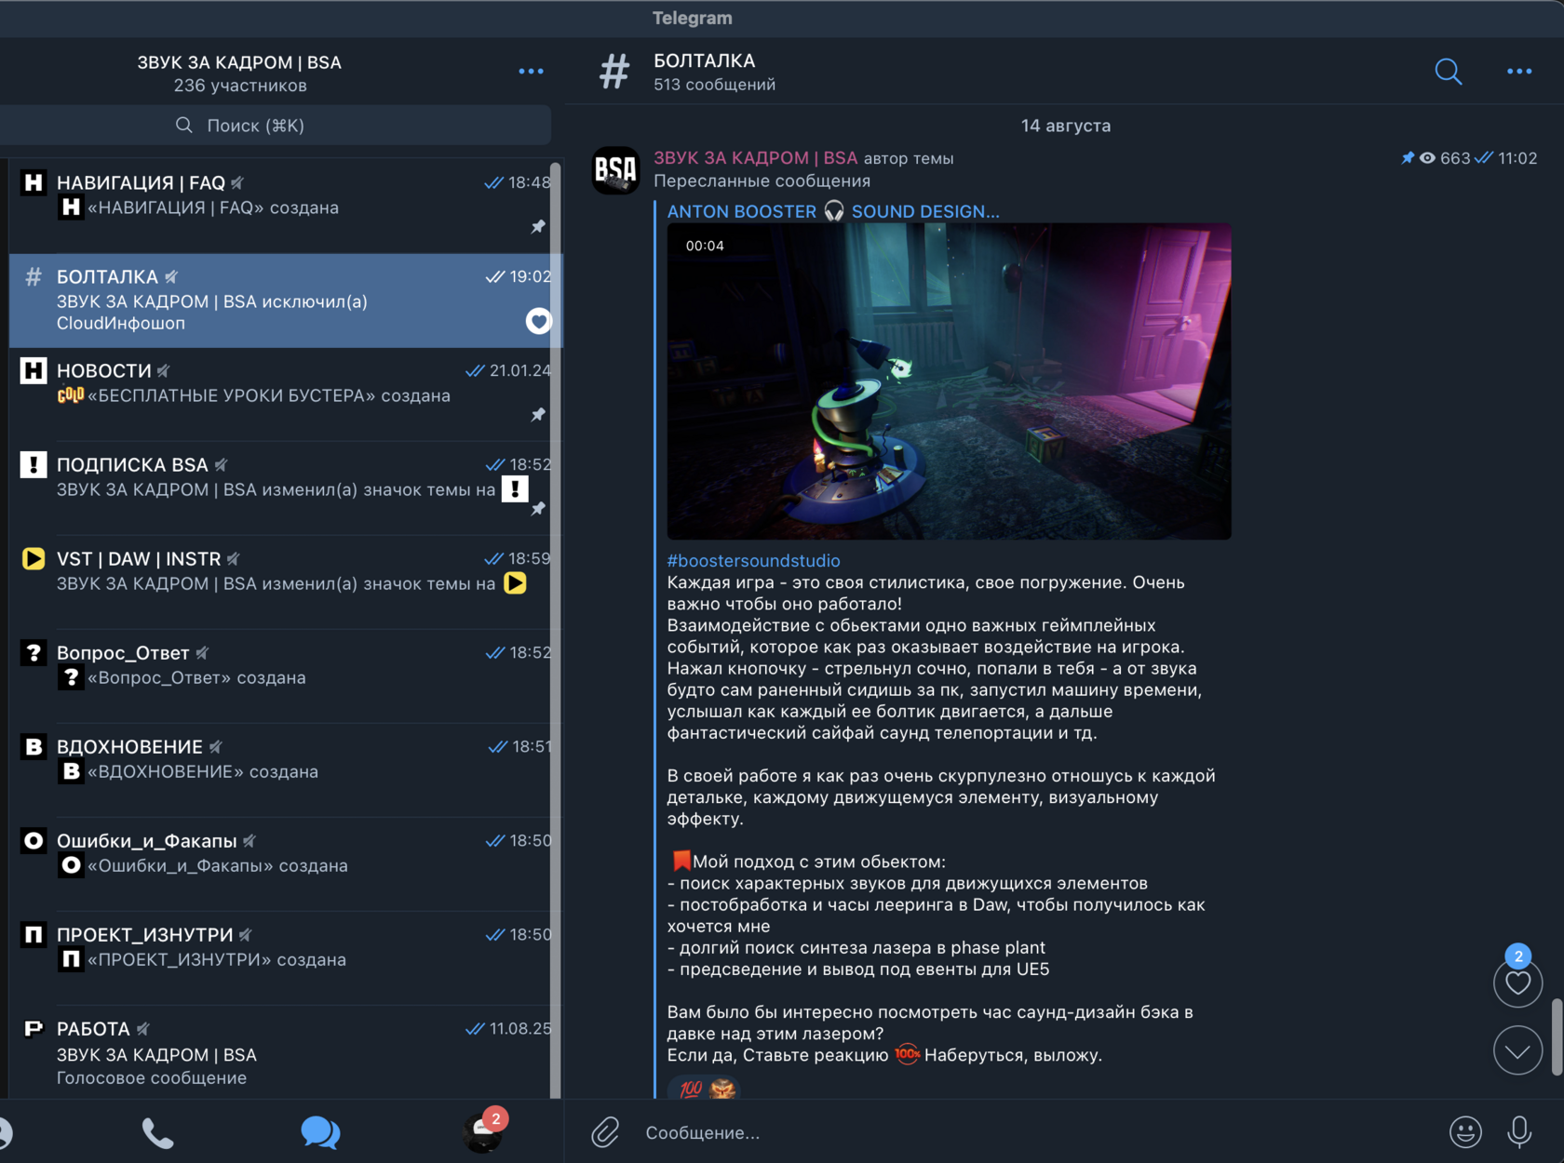Select the БОЛТАЛКА topic row
The height and width of the screenshot is (1163, 1564).
click(x=286, y=300)
